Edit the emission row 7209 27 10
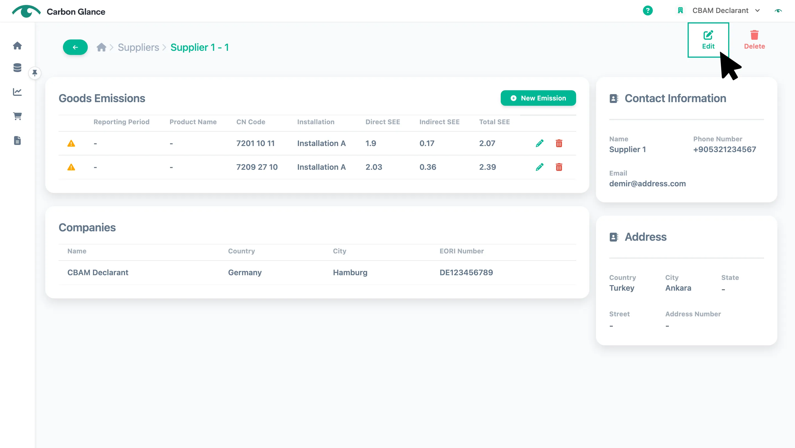 coord(539,167)
